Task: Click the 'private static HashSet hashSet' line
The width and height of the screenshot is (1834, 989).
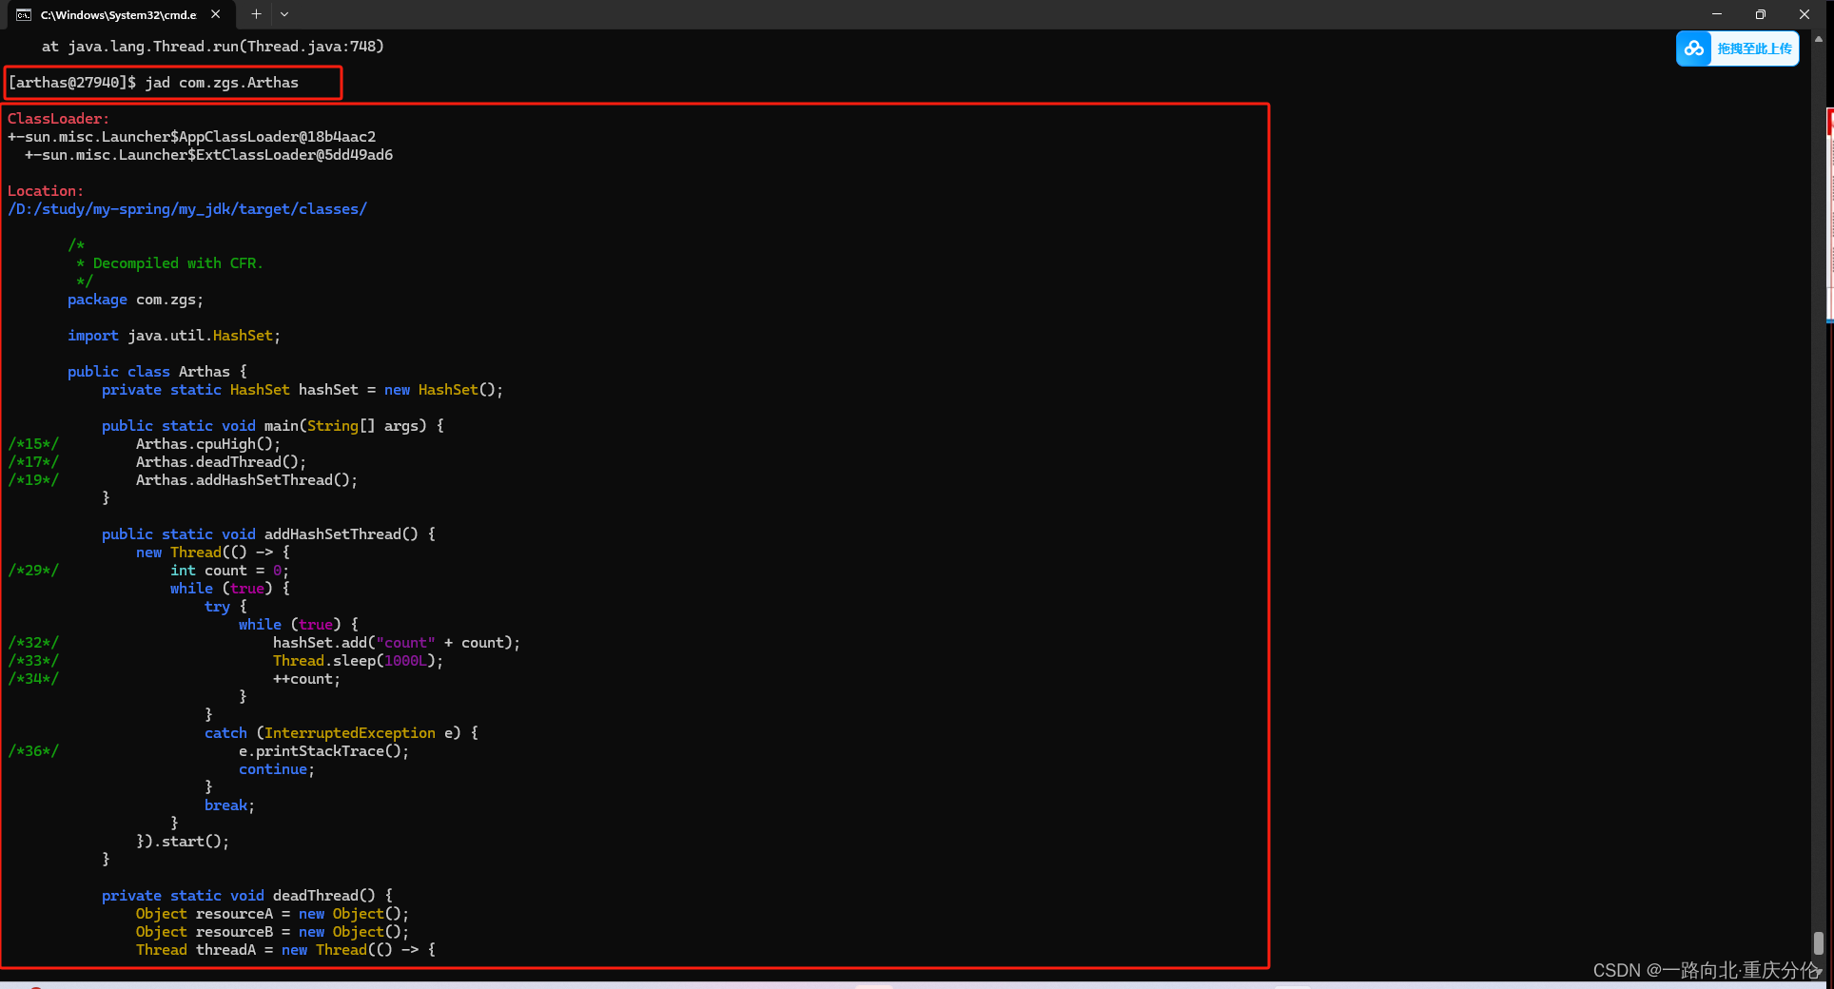Action: (x=302, y=390)
